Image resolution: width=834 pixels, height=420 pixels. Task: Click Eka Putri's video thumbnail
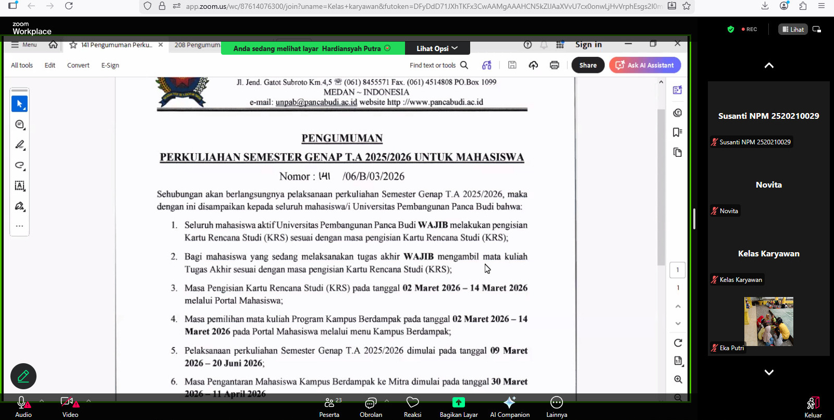pos(768,321)
